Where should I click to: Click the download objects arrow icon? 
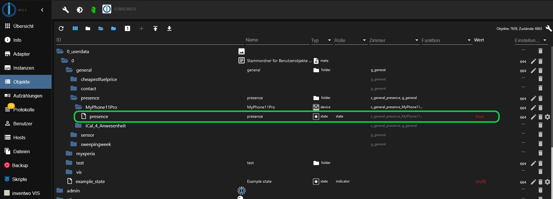(169, 28)
